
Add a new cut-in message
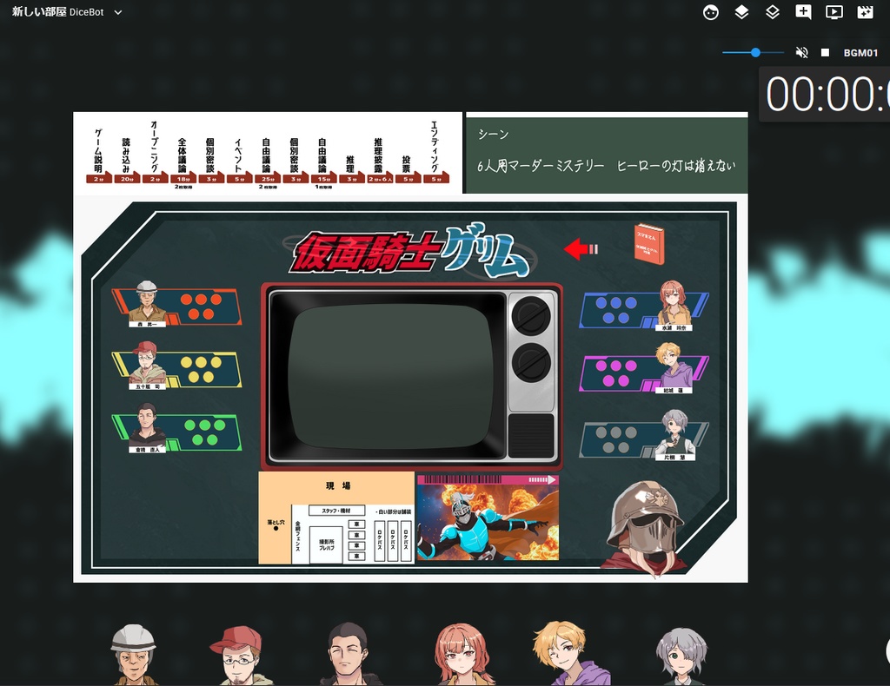click(804, 12)
